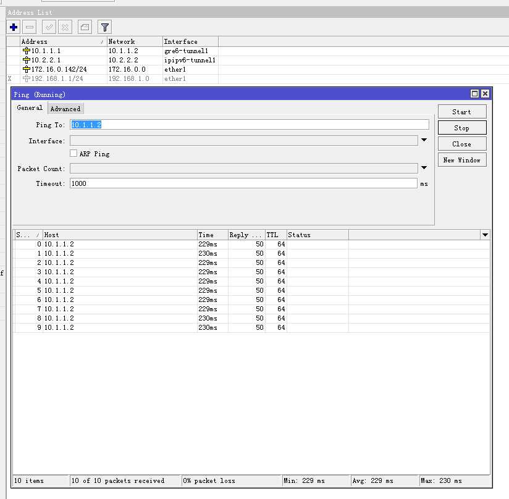Expand the Packet Count dropdown arrow
This screenshot has width=509, height=499.
pyautogui.click(x=424, y=168)
